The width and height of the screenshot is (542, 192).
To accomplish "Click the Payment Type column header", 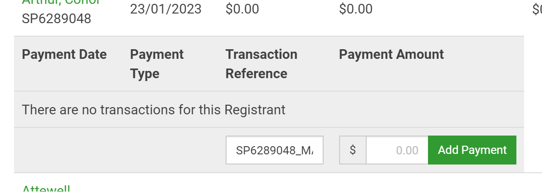I will point(157,64).
